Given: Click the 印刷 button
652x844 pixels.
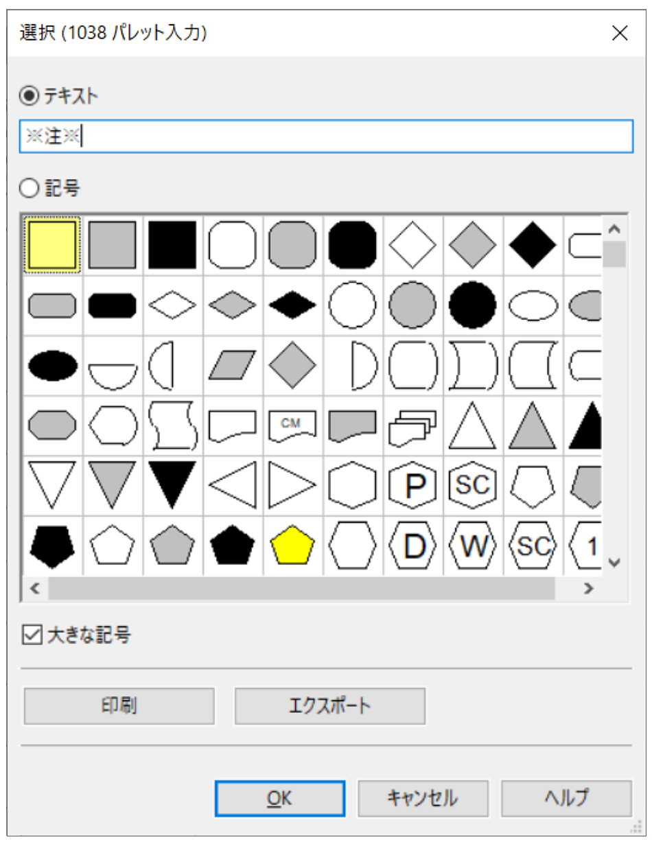Looking at the screenshot, I should tap(119, 705).
